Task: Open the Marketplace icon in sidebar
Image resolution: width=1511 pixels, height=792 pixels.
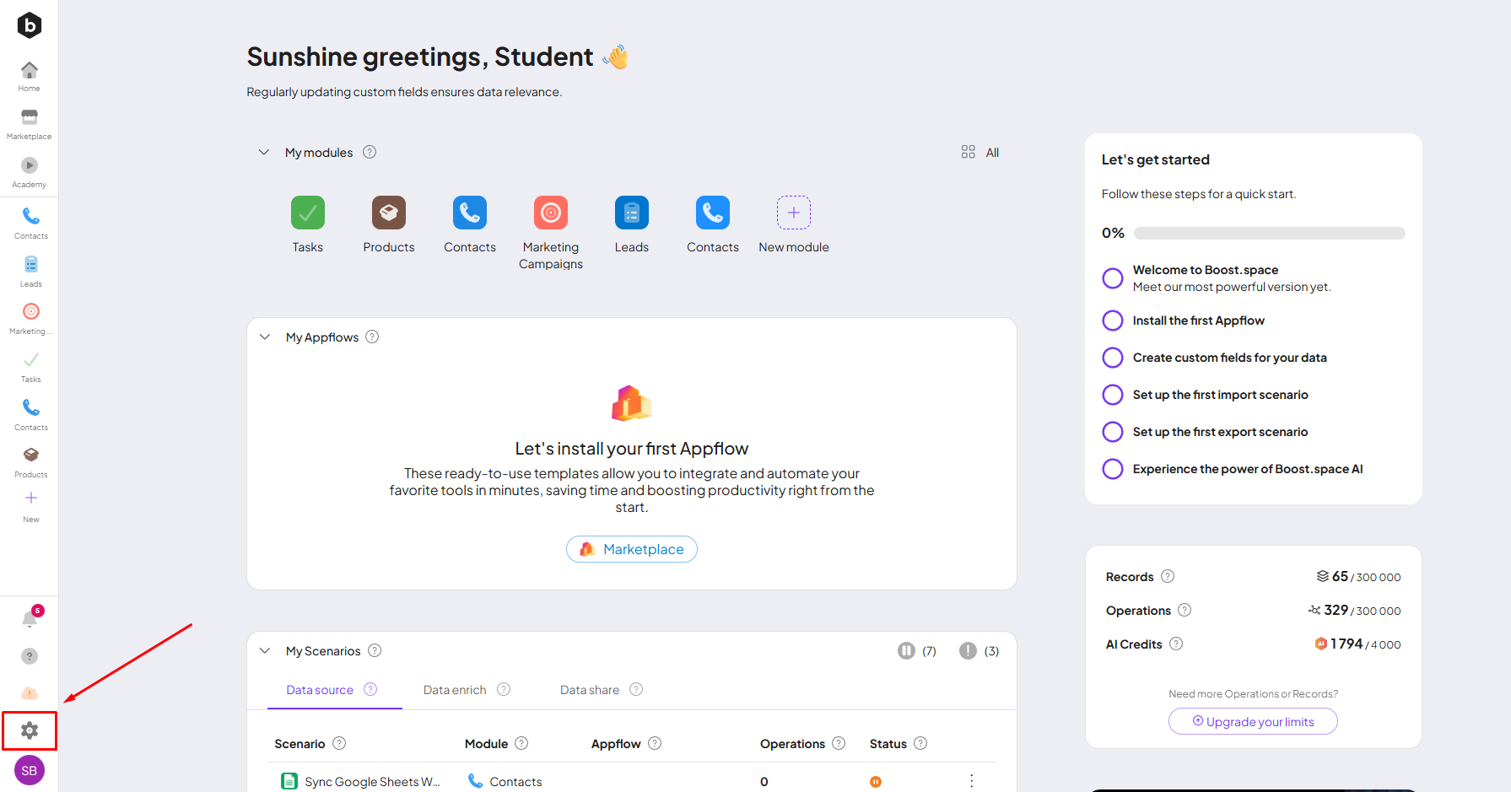Action: click(x=30, y=118)
